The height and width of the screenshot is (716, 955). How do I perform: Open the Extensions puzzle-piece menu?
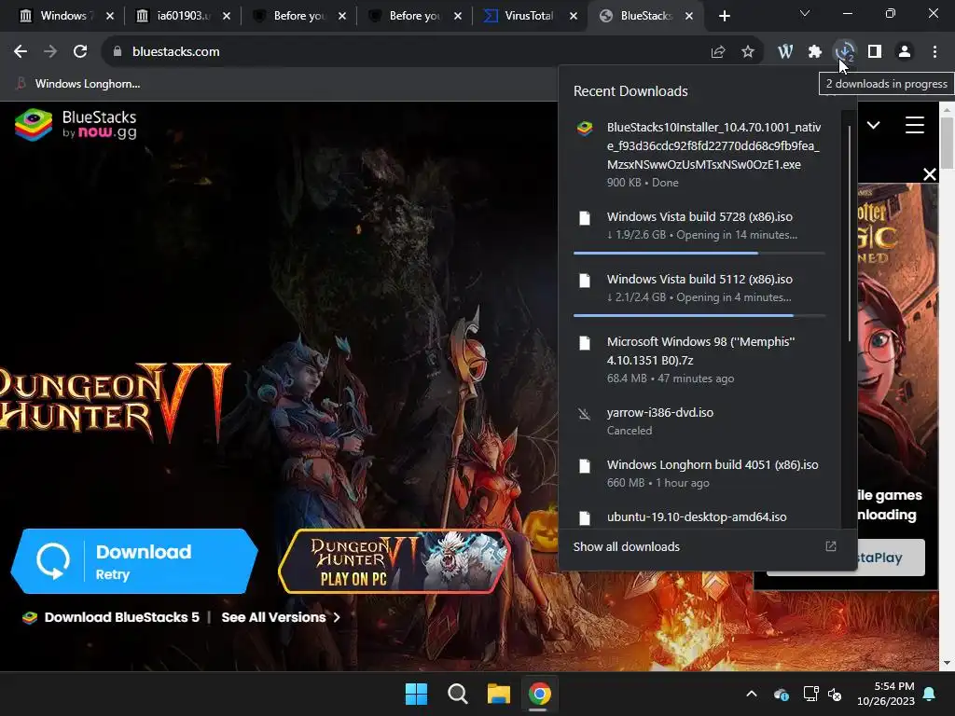pos(815,52)
